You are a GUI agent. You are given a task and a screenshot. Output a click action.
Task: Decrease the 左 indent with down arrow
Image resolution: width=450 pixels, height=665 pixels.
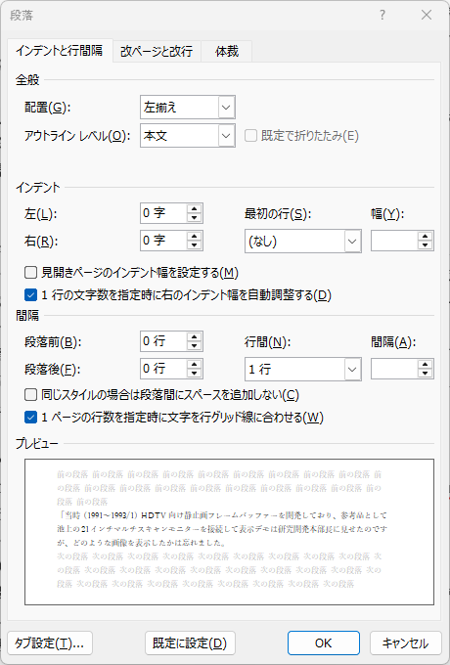pos(195,218)
